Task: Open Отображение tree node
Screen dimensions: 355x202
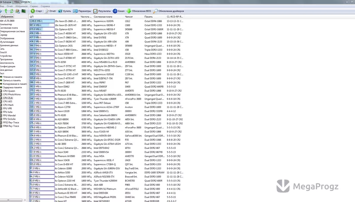Action: tap(7, 39)
